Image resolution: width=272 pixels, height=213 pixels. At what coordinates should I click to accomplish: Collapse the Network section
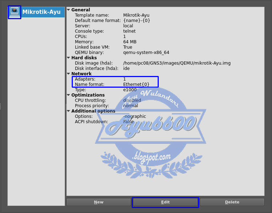(69, 74)
